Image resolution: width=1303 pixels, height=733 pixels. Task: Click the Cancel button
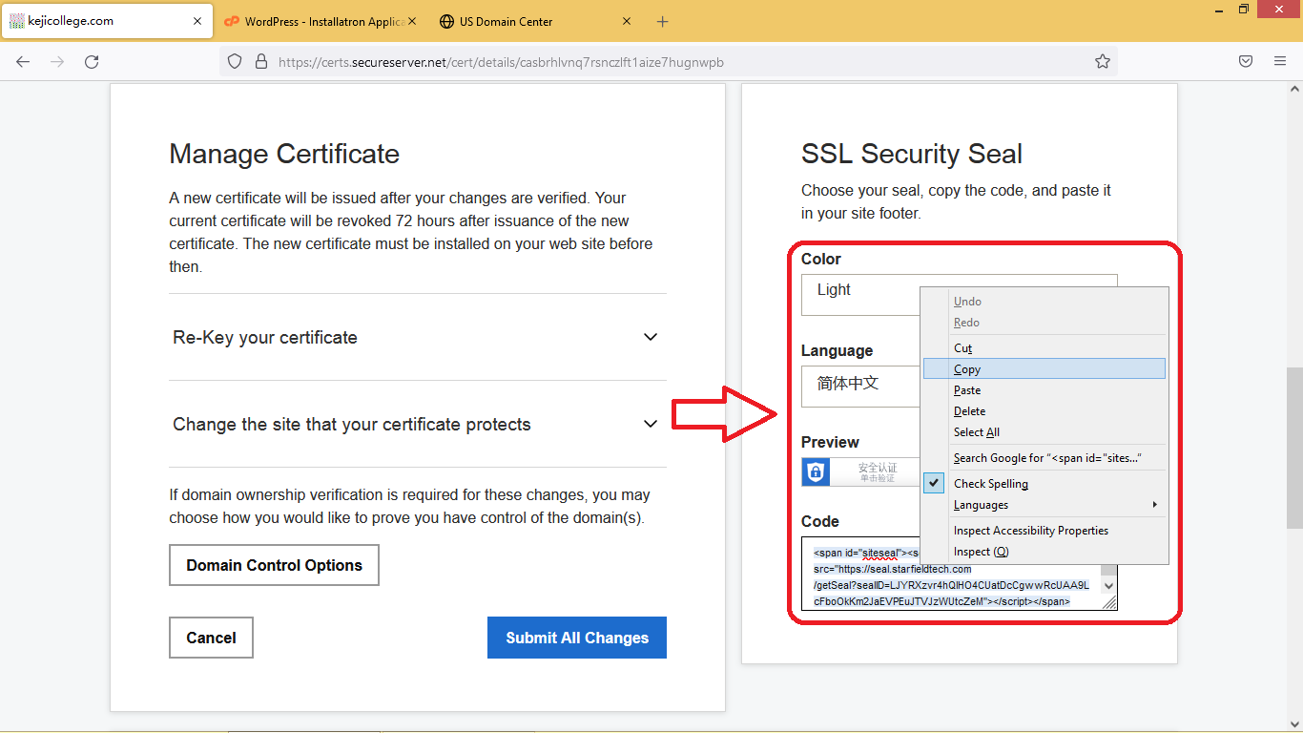click(x=211, y=638)
